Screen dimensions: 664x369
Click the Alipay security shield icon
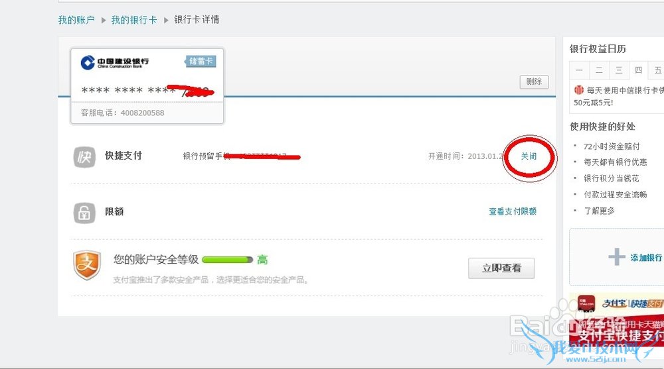[87, 266]
